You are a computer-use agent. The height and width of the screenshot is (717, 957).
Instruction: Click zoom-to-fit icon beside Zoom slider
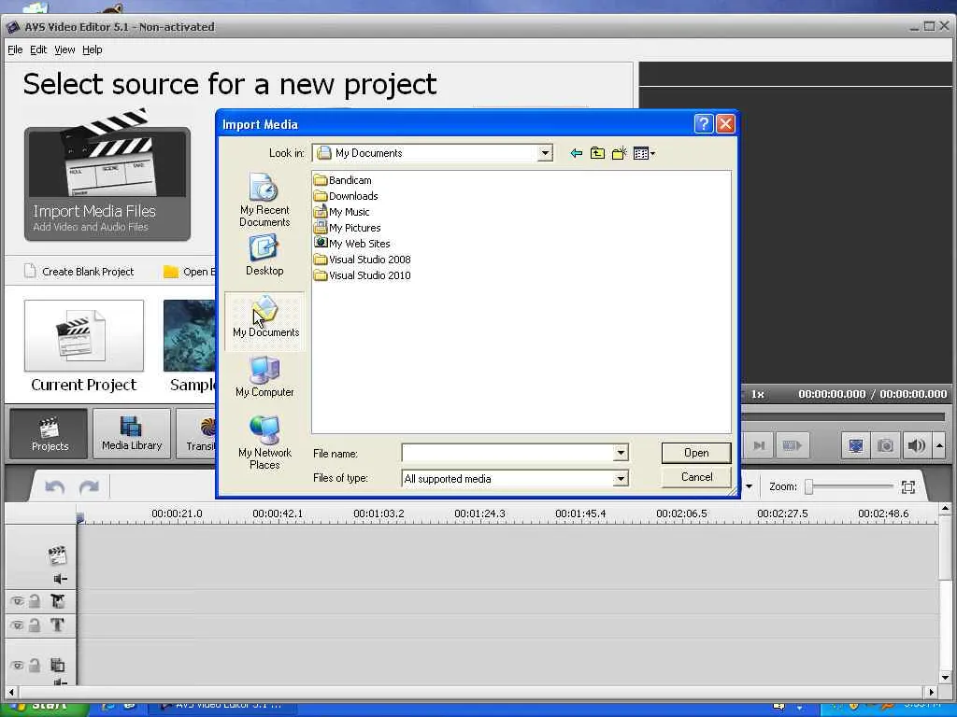(907, 486)
